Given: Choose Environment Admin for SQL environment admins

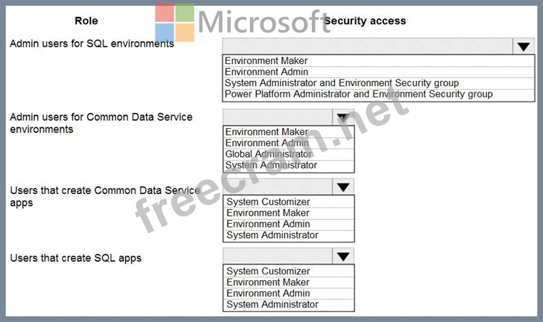Looking at the screenshot, I should (x=267, y=72).
